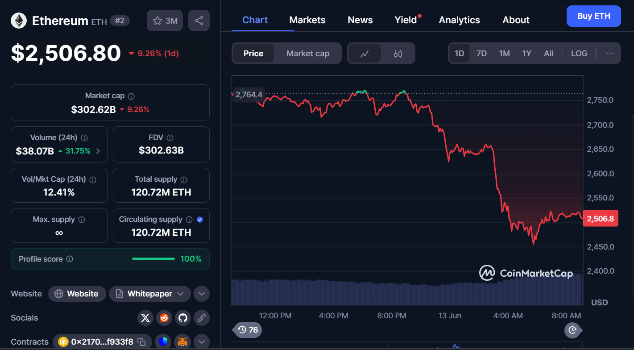This screenshot has width=634, height=350.
Task: Select the 1Y time range
Action: (527, 54)
